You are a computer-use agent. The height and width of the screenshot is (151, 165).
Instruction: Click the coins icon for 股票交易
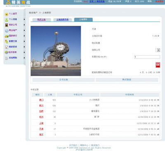coord(7,42)
